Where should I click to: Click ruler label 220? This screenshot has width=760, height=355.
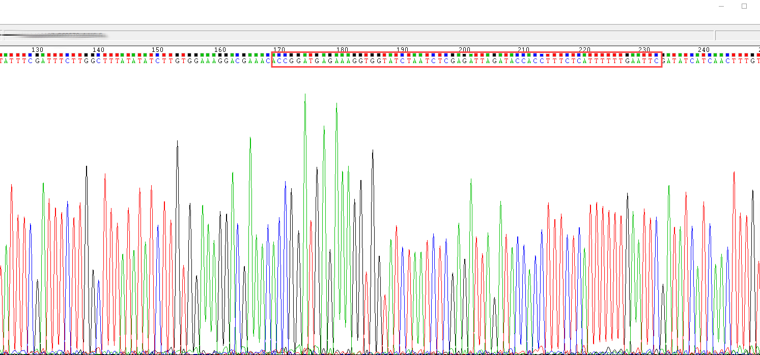[x=584, y=49]
